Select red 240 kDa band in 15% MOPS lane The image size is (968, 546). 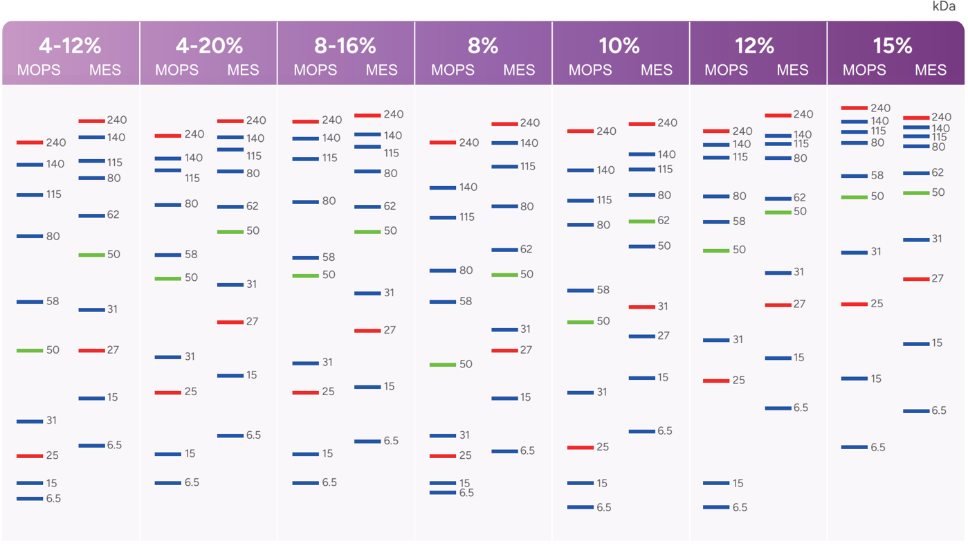point(854,108)
